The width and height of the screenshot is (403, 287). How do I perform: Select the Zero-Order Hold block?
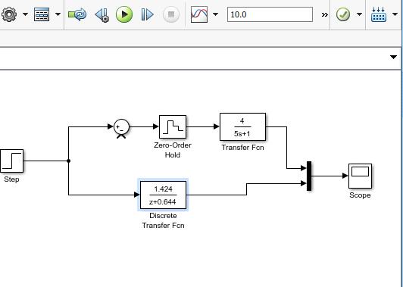click(x=173, y=126)
